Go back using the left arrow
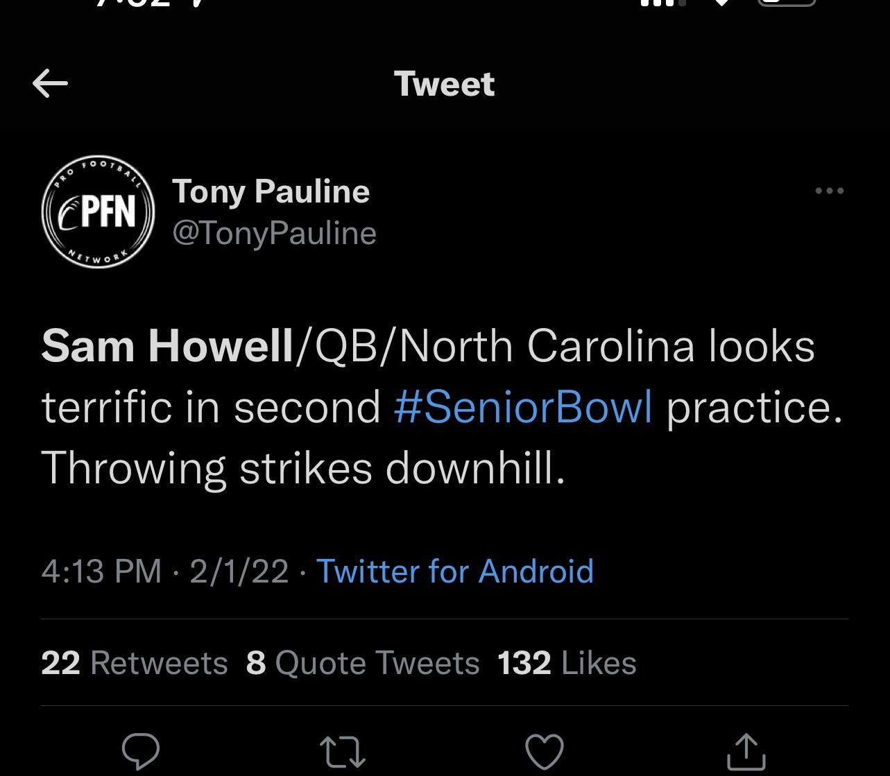 (x=50, y=84)
